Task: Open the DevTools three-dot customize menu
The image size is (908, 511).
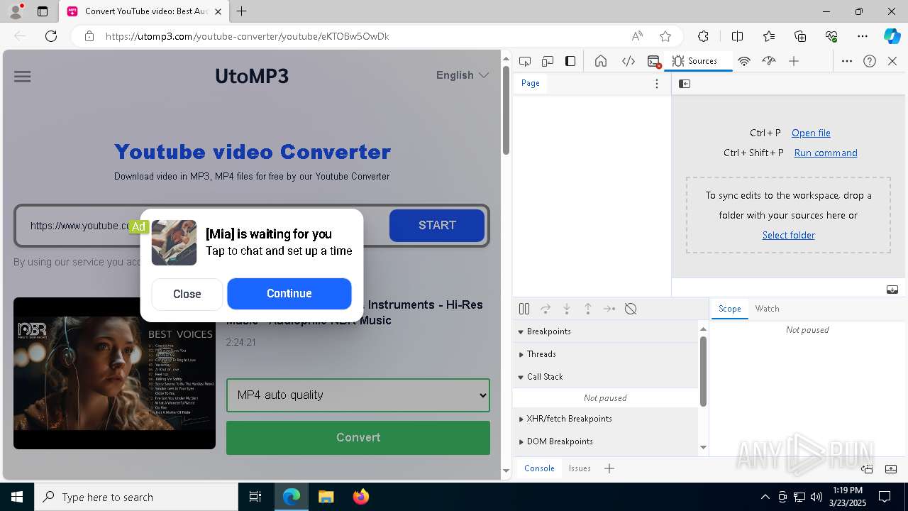Action: 847,61
